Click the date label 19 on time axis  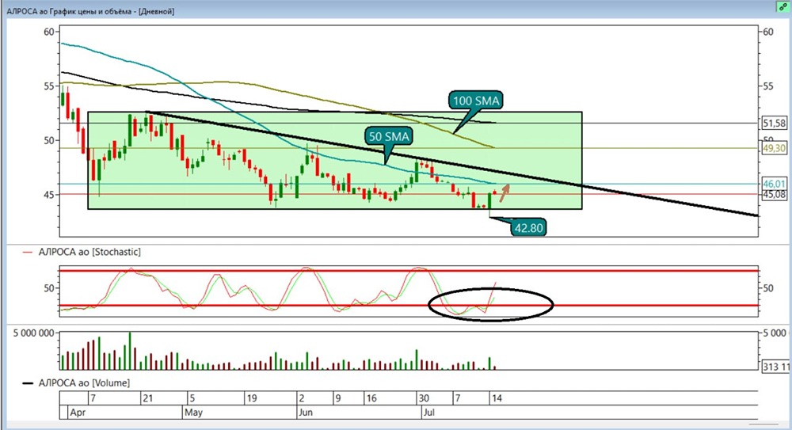click(252, 398)
